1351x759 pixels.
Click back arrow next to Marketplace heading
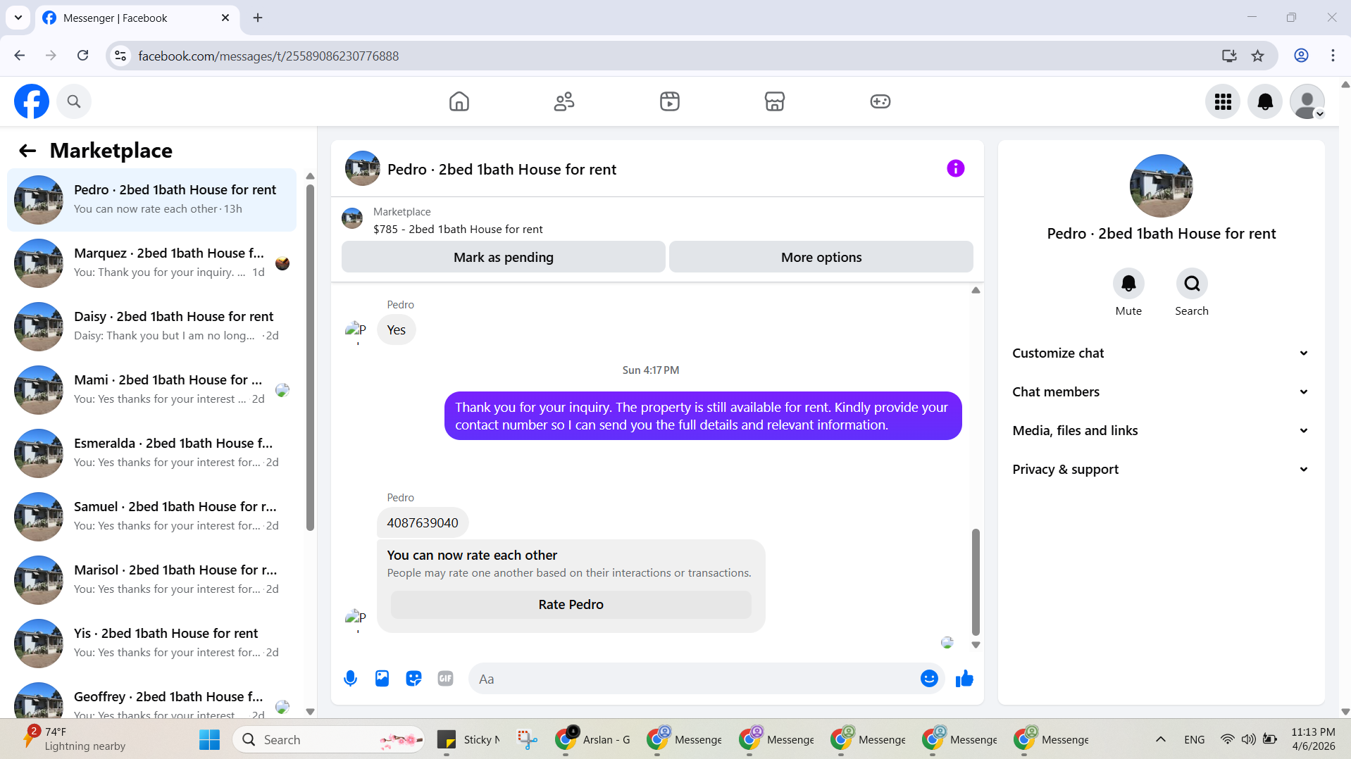[27, 150]
